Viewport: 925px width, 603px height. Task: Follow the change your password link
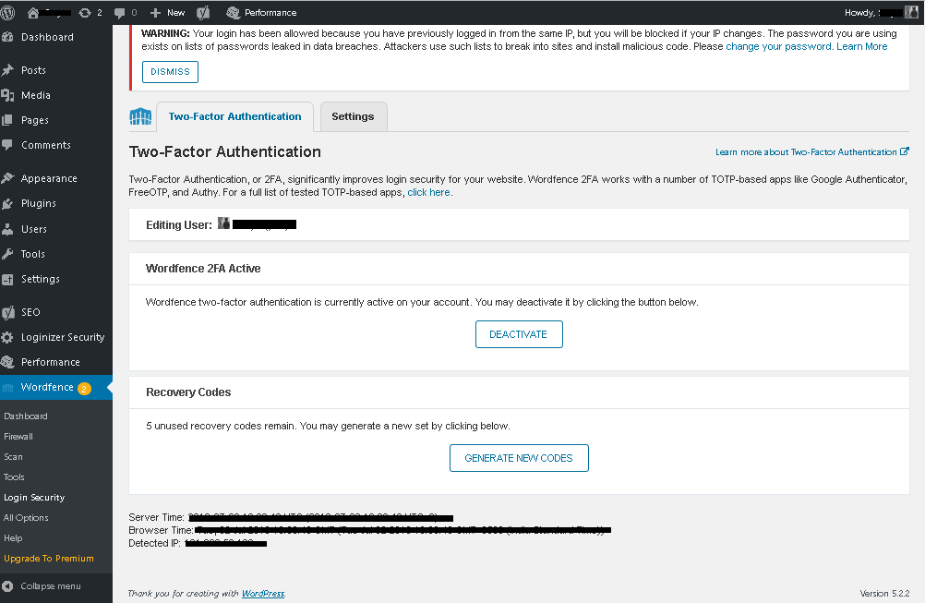[778, 46]
